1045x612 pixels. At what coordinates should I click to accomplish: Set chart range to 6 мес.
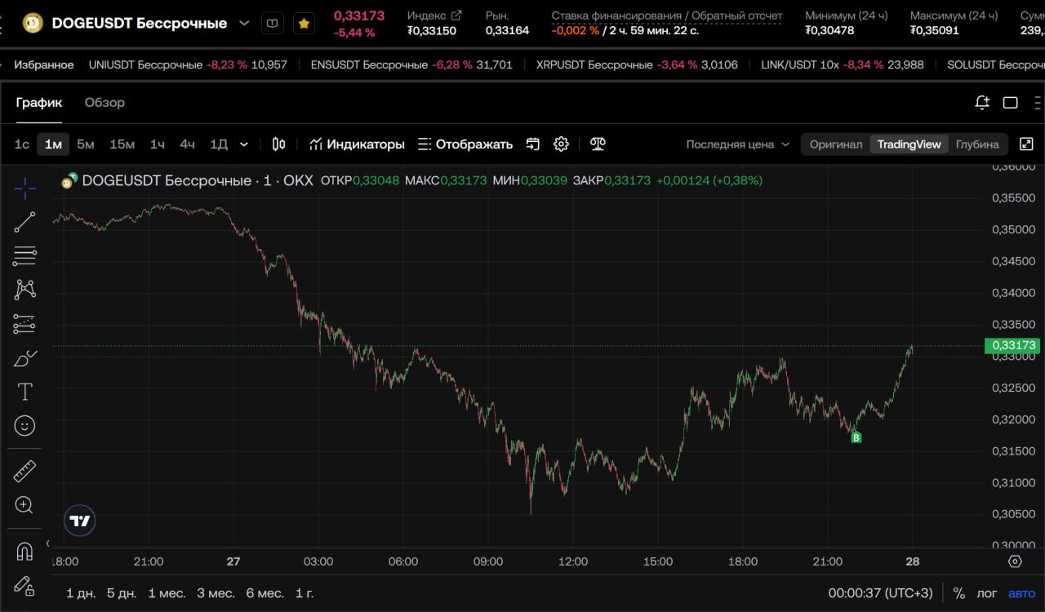click(x=265, y=593)
